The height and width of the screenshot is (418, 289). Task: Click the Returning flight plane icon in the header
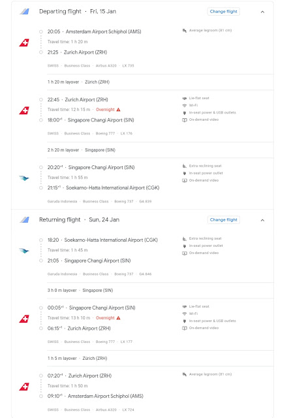(x=25, y=219)
